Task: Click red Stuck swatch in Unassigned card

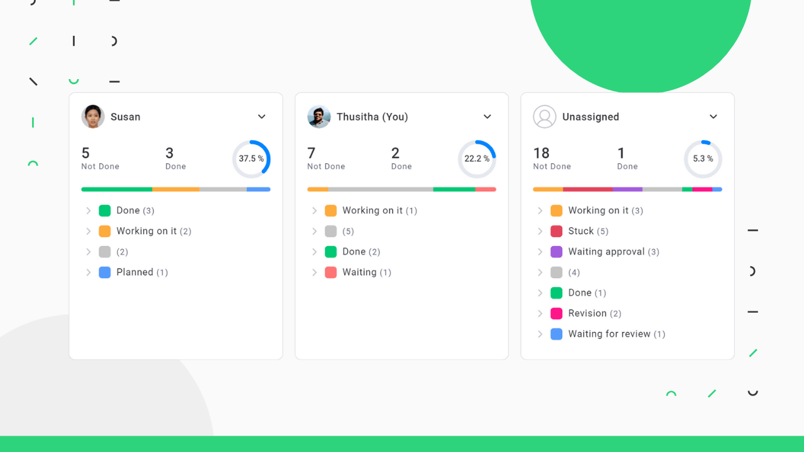Action: tap(557, 231)
